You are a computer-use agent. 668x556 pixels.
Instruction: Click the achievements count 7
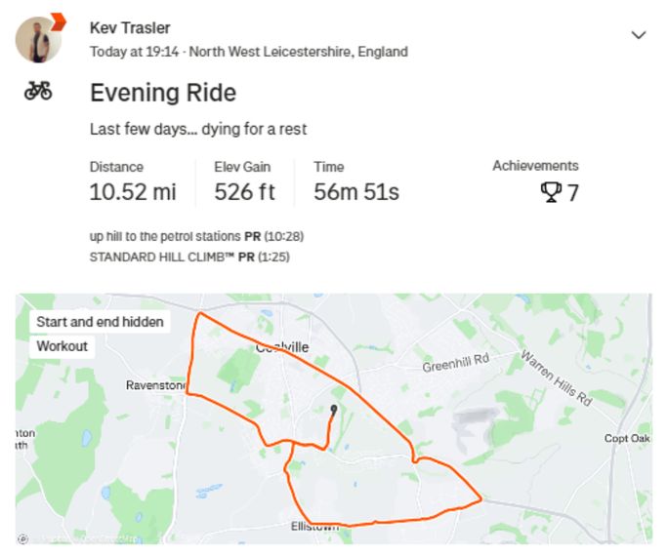pyautogui.click(x=573, y=193)
